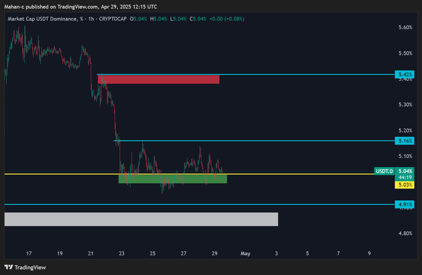Click the 23 date label on the time axis

(x=121, y=253)
